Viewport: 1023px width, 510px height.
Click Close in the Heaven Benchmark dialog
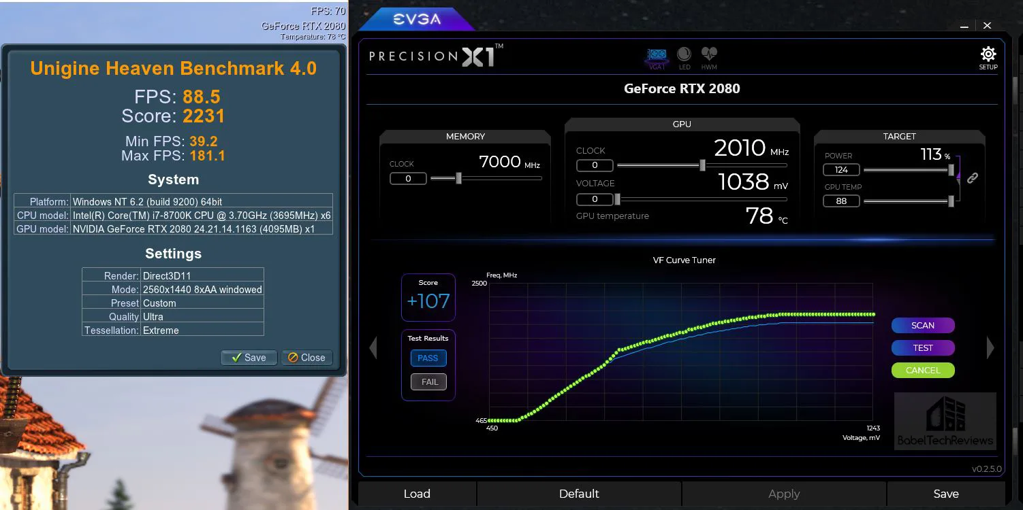click(306, 358)
